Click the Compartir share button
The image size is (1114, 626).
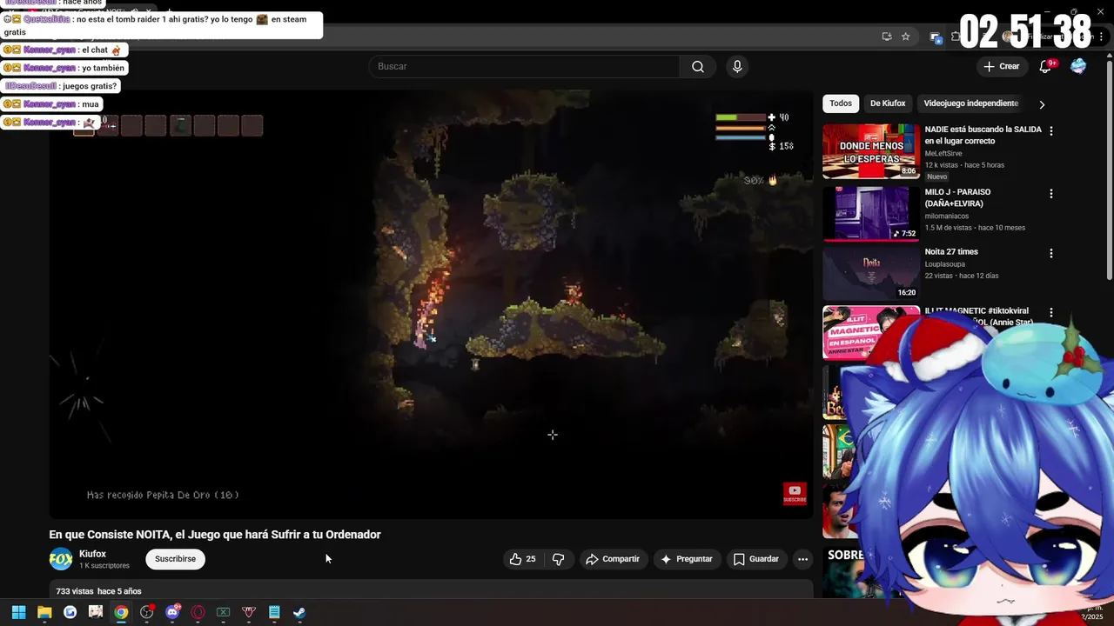pyautogui.click(x=613, y=559)
